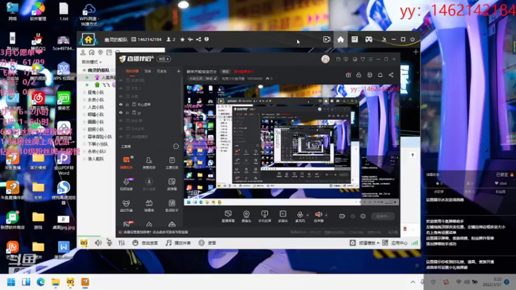Toggle visibility of yy source
This screenshot has width=516, height=290.
click(x=121, y=113)
